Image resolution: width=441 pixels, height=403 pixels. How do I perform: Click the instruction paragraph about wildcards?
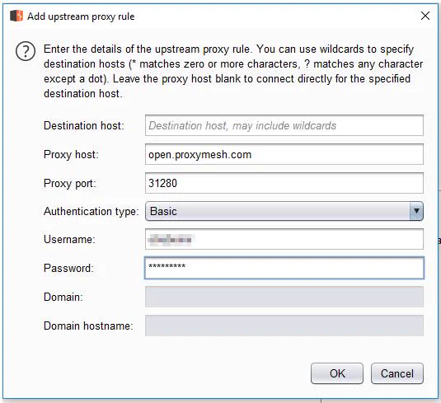(x=233, y=71)
